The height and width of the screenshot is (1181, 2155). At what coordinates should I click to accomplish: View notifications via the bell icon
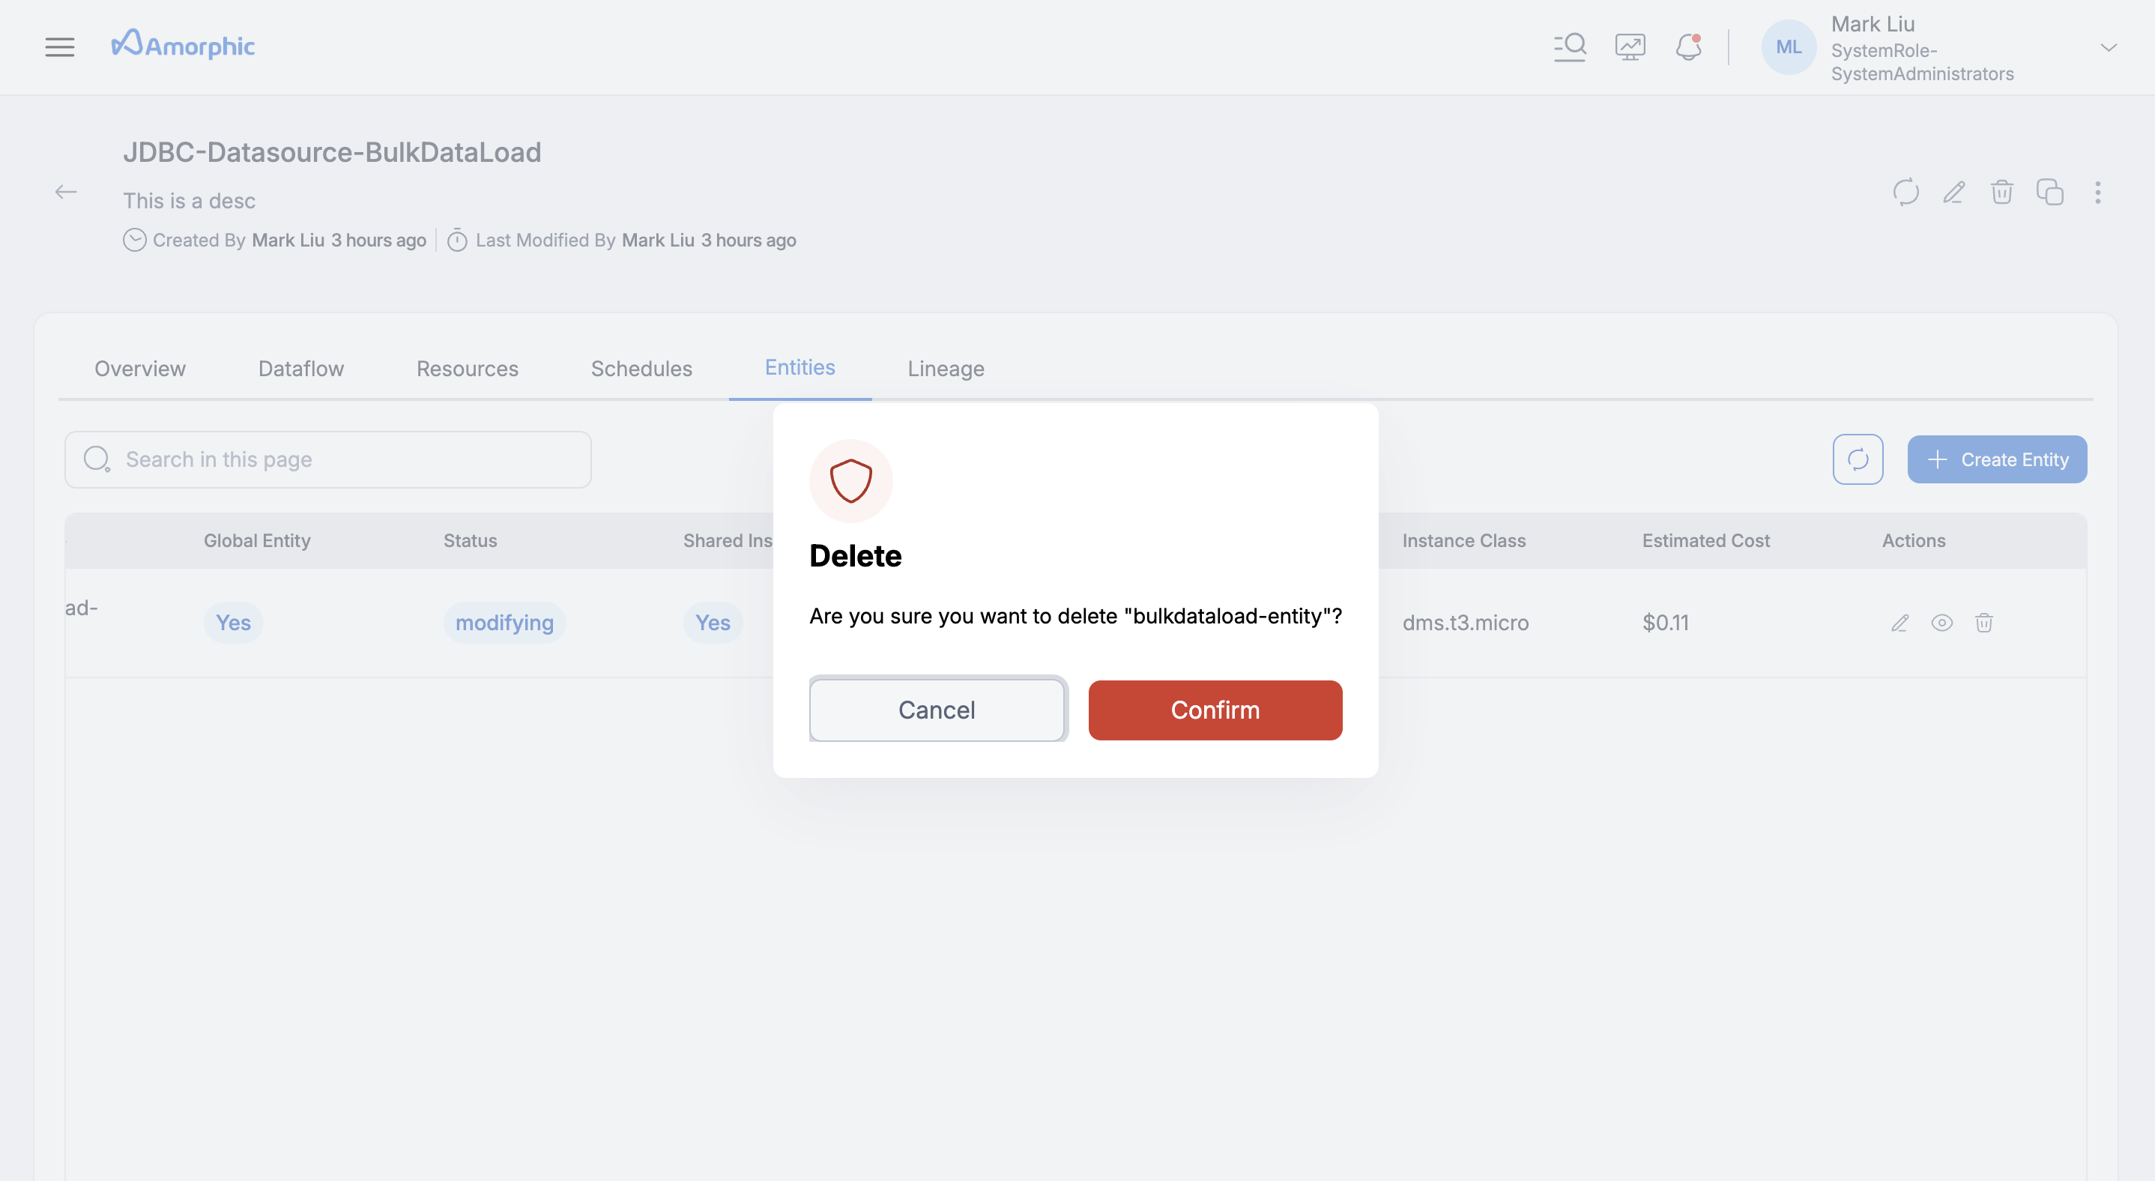(1689, 47)
